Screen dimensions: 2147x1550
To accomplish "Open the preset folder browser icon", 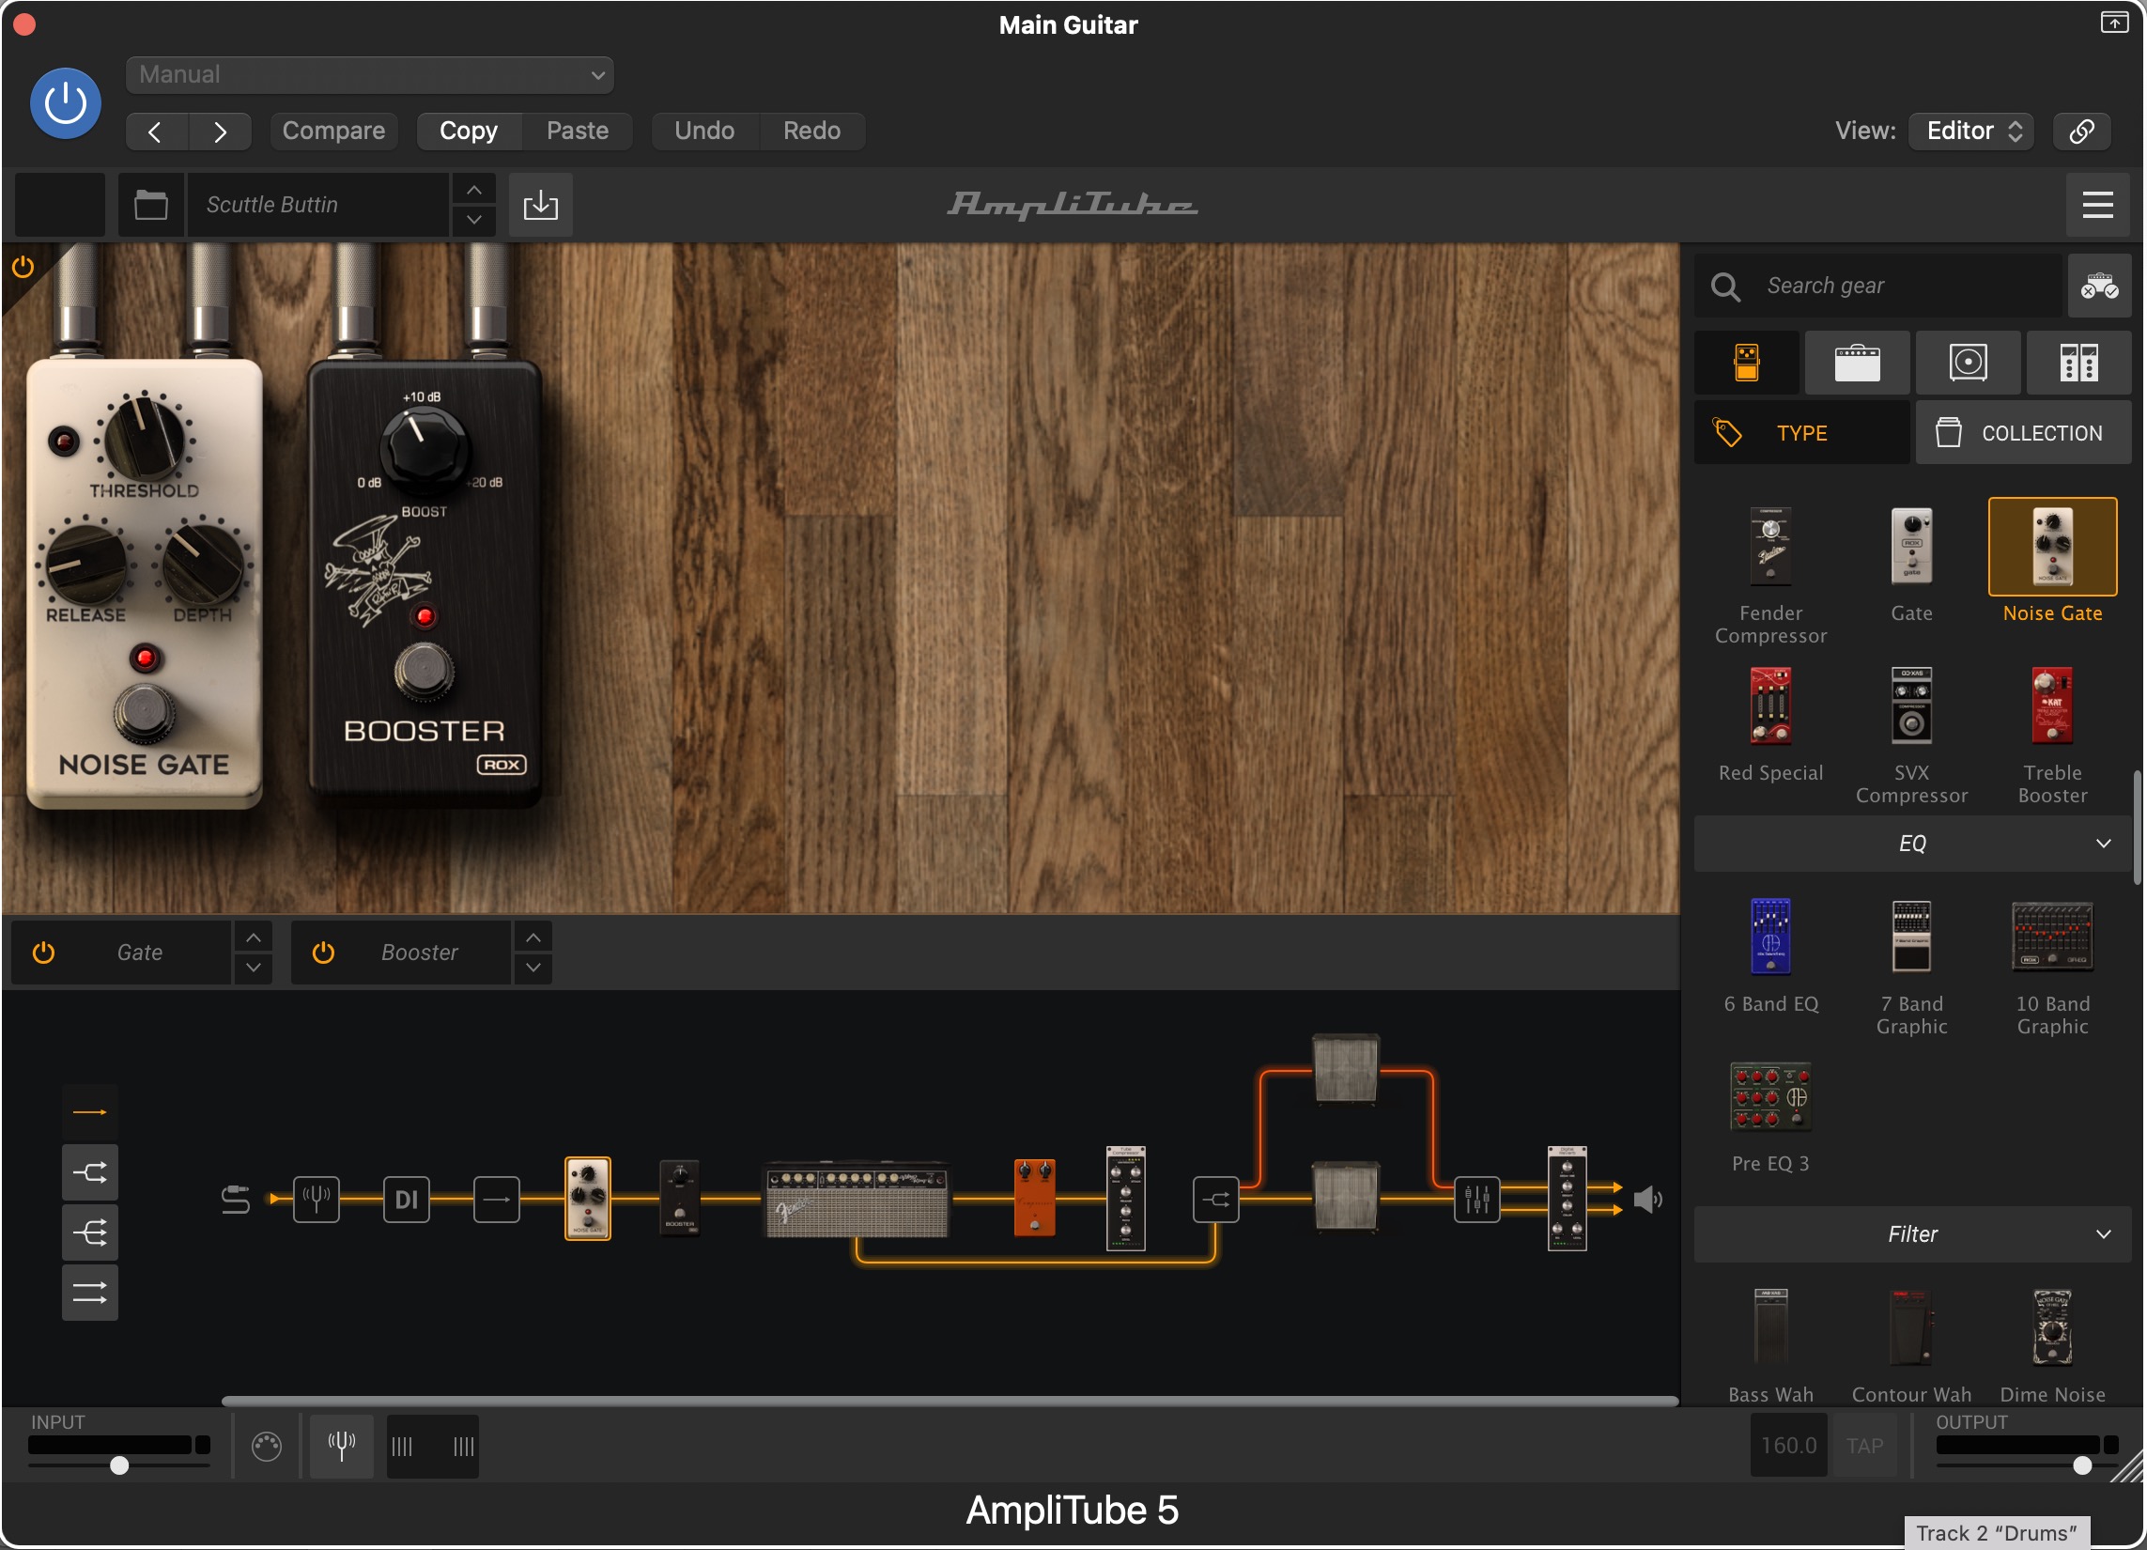I will (x=150, y=205).
